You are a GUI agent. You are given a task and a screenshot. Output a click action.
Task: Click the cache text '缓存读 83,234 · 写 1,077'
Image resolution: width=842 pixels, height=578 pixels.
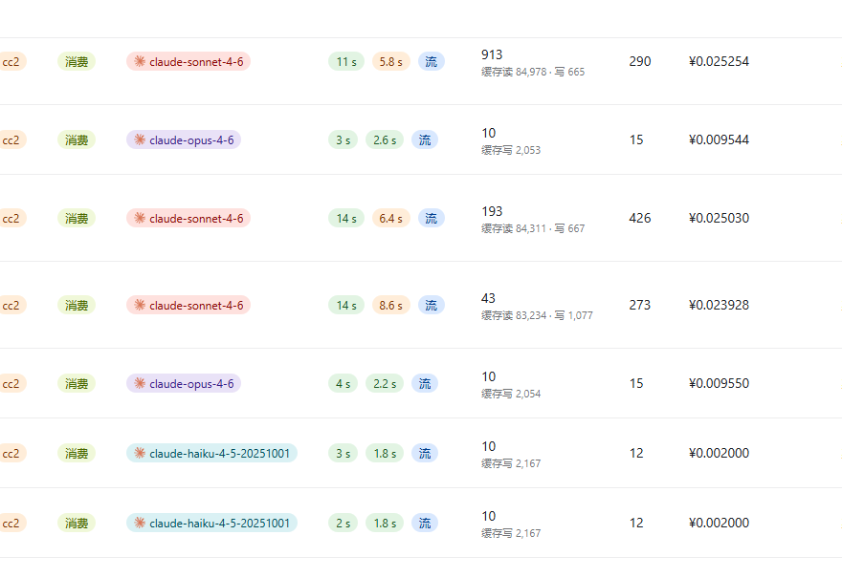(537, 315)
